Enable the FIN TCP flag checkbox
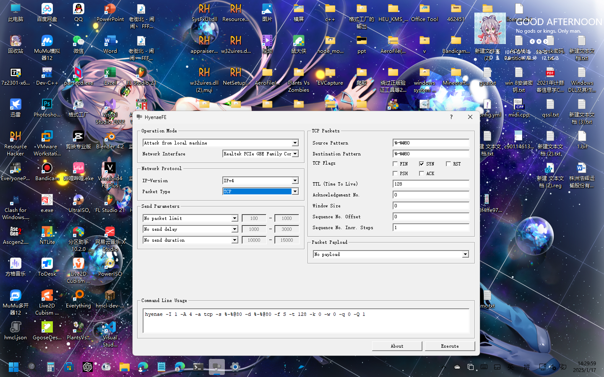Screen dimensions: 604x377 coord(395,164)
